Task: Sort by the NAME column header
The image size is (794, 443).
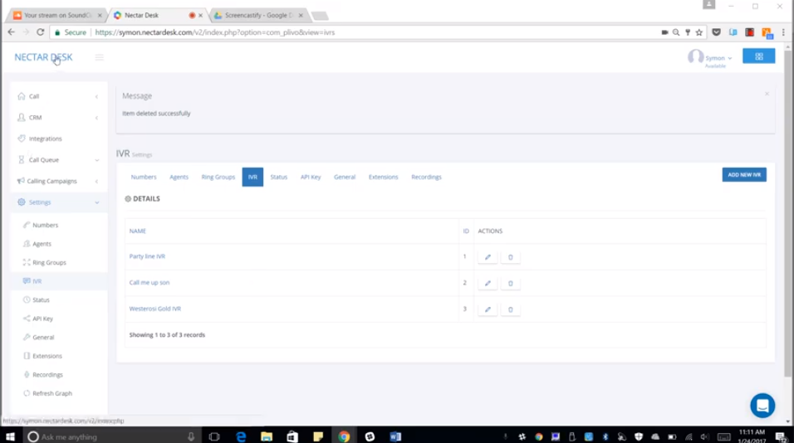Action: tap(137, 231)
